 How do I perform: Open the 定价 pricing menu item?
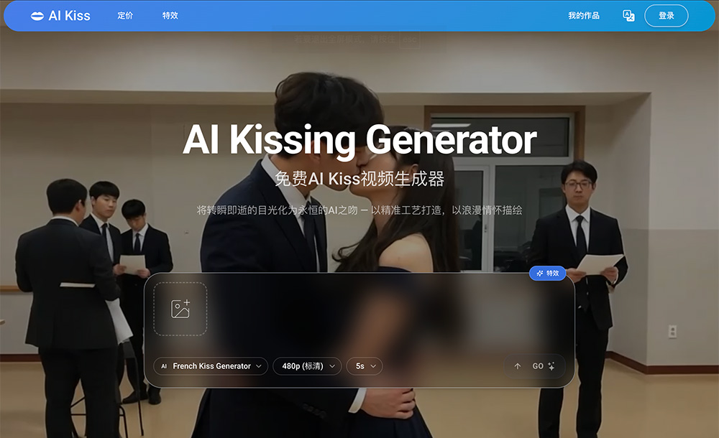(125, 16)
